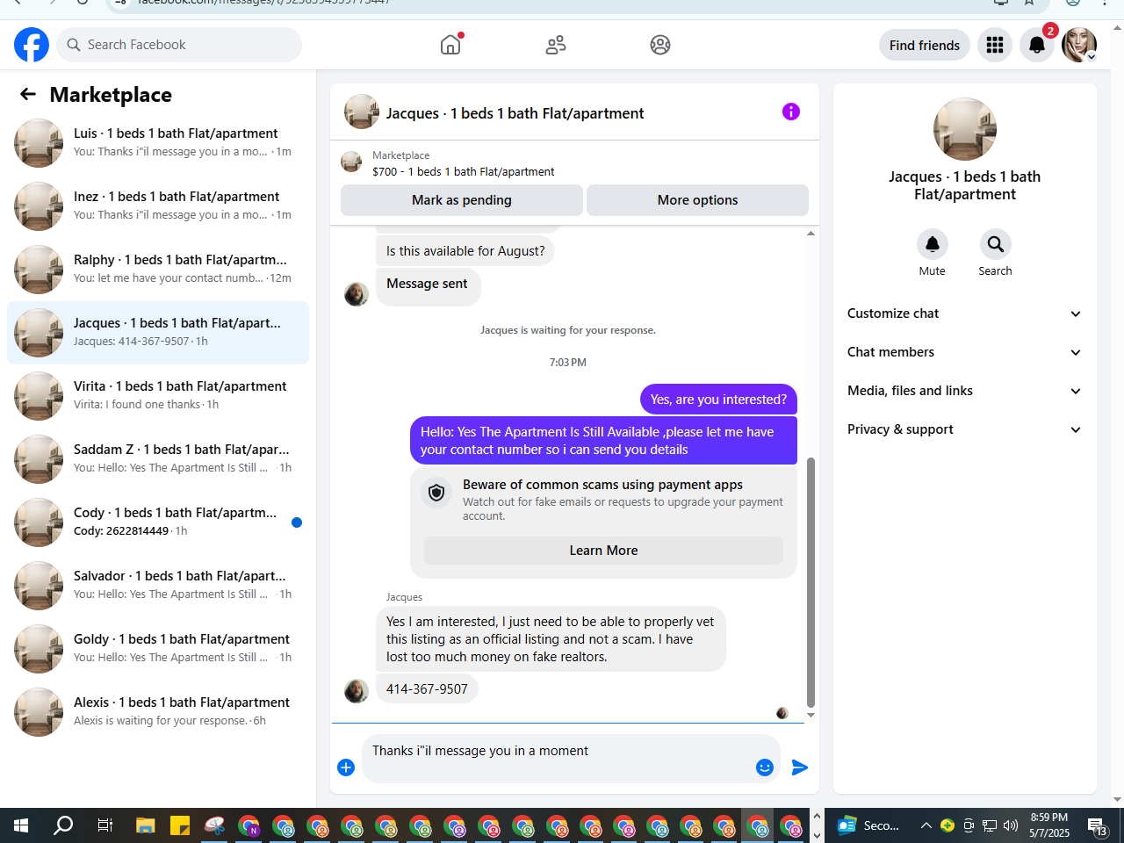Expand the Privacy & support section
Image resolution: width=1124 pixels, height=843 pixels.
(x=964, y=429)
